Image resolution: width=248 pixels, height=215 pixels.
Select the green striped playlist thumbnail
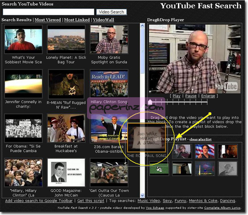tap(159, 168)
